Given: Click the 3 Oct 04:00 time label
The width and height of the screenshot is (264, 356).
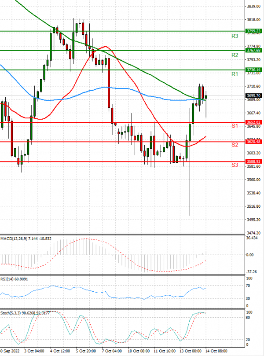Looking at the screenshot, I should click(34, 351).
